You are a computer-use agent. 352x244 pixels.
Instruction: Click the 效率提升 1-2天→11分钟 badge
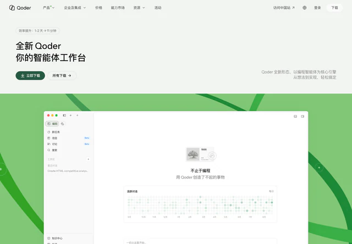[x=37, y=31]
